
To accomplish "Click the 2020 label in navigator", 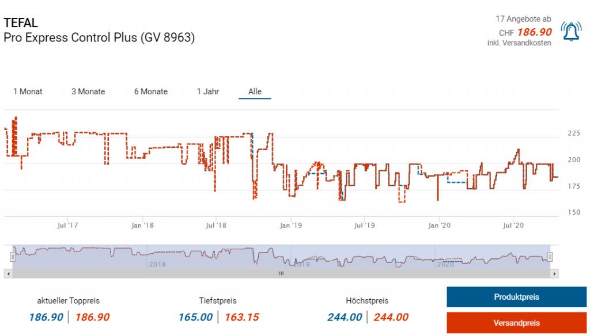I will 445,264.
